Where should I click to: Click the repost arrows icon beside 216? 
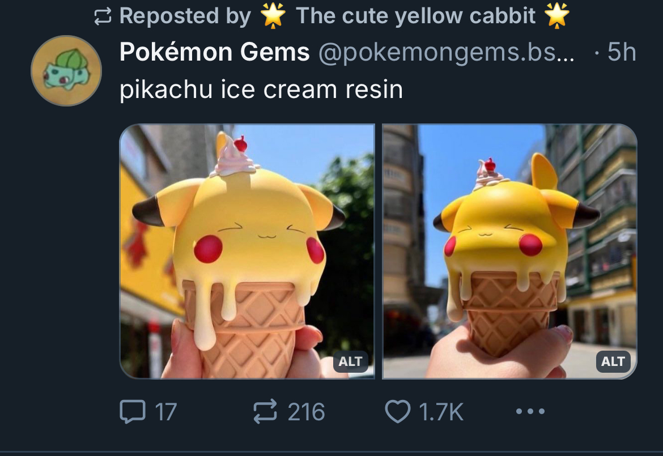[265, 411]
